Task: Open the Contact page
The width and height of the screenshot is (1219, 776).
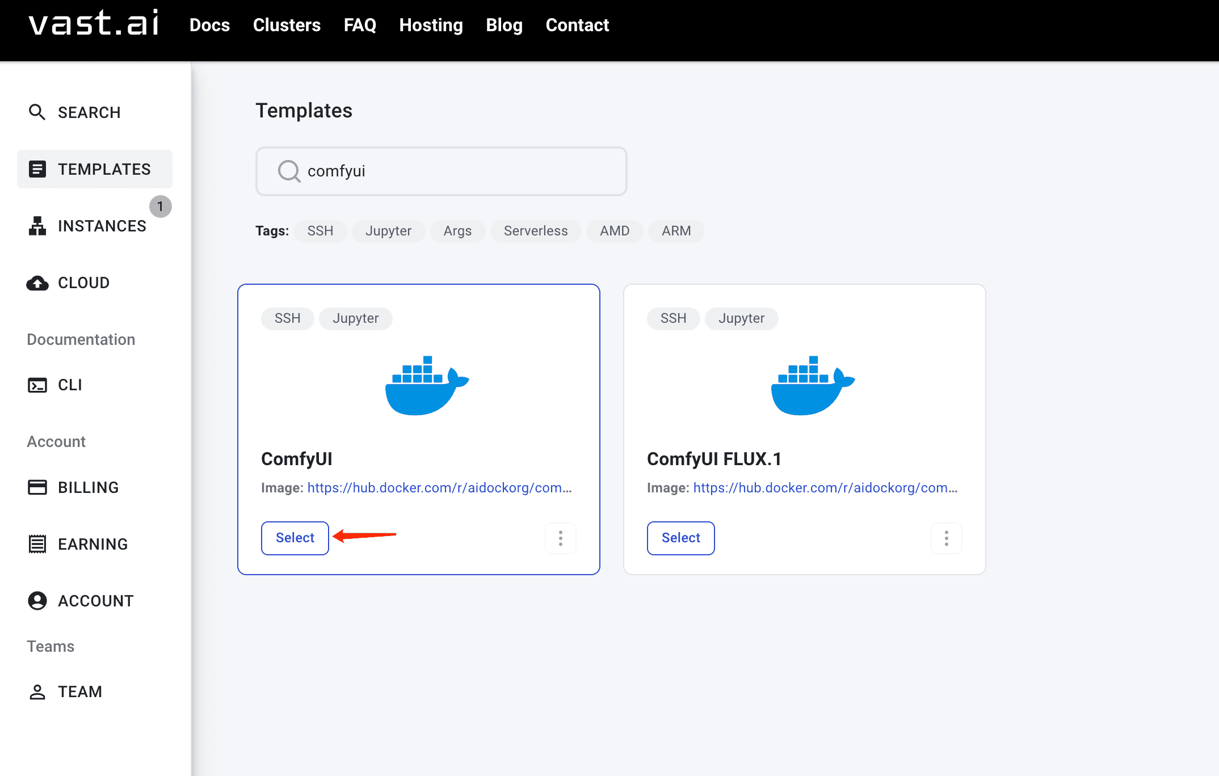Action: click(x=577, y=25)
